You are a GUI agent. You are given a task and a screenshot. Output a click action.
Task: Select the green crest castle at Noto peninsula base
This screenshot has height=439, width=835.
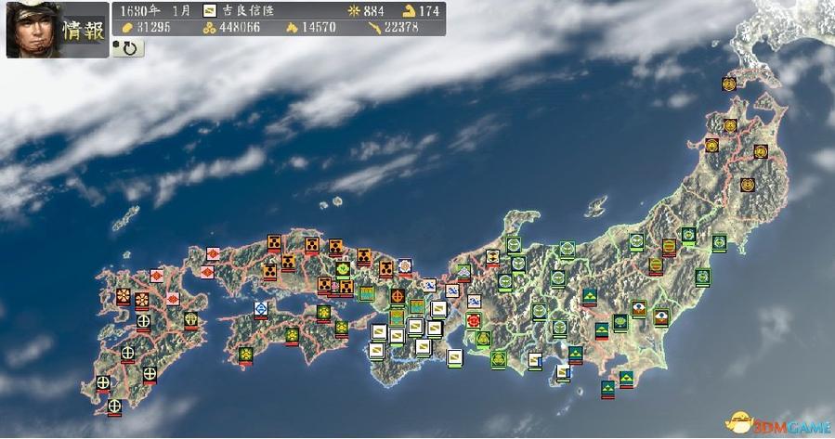coord(514,245)
